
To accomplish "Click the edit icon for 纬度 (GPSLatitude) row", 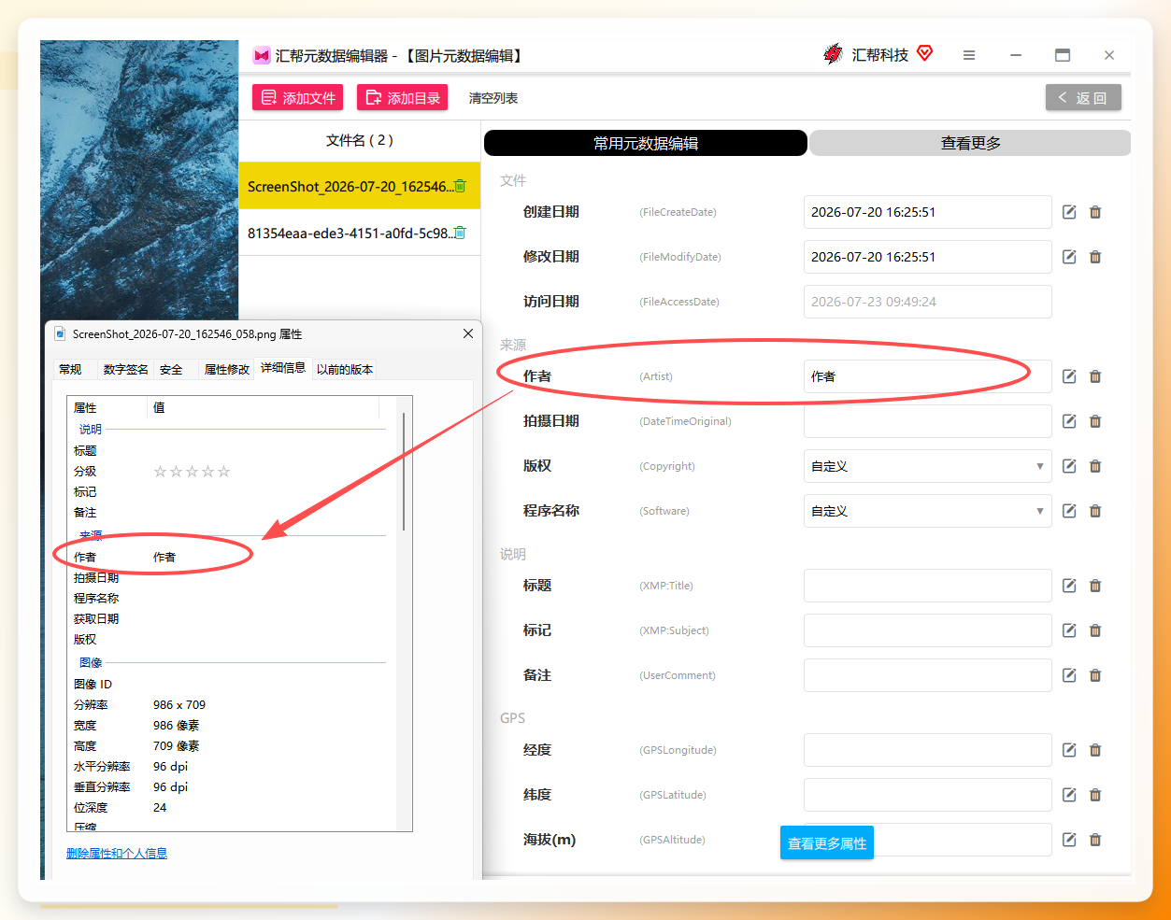I will 1069,795.
